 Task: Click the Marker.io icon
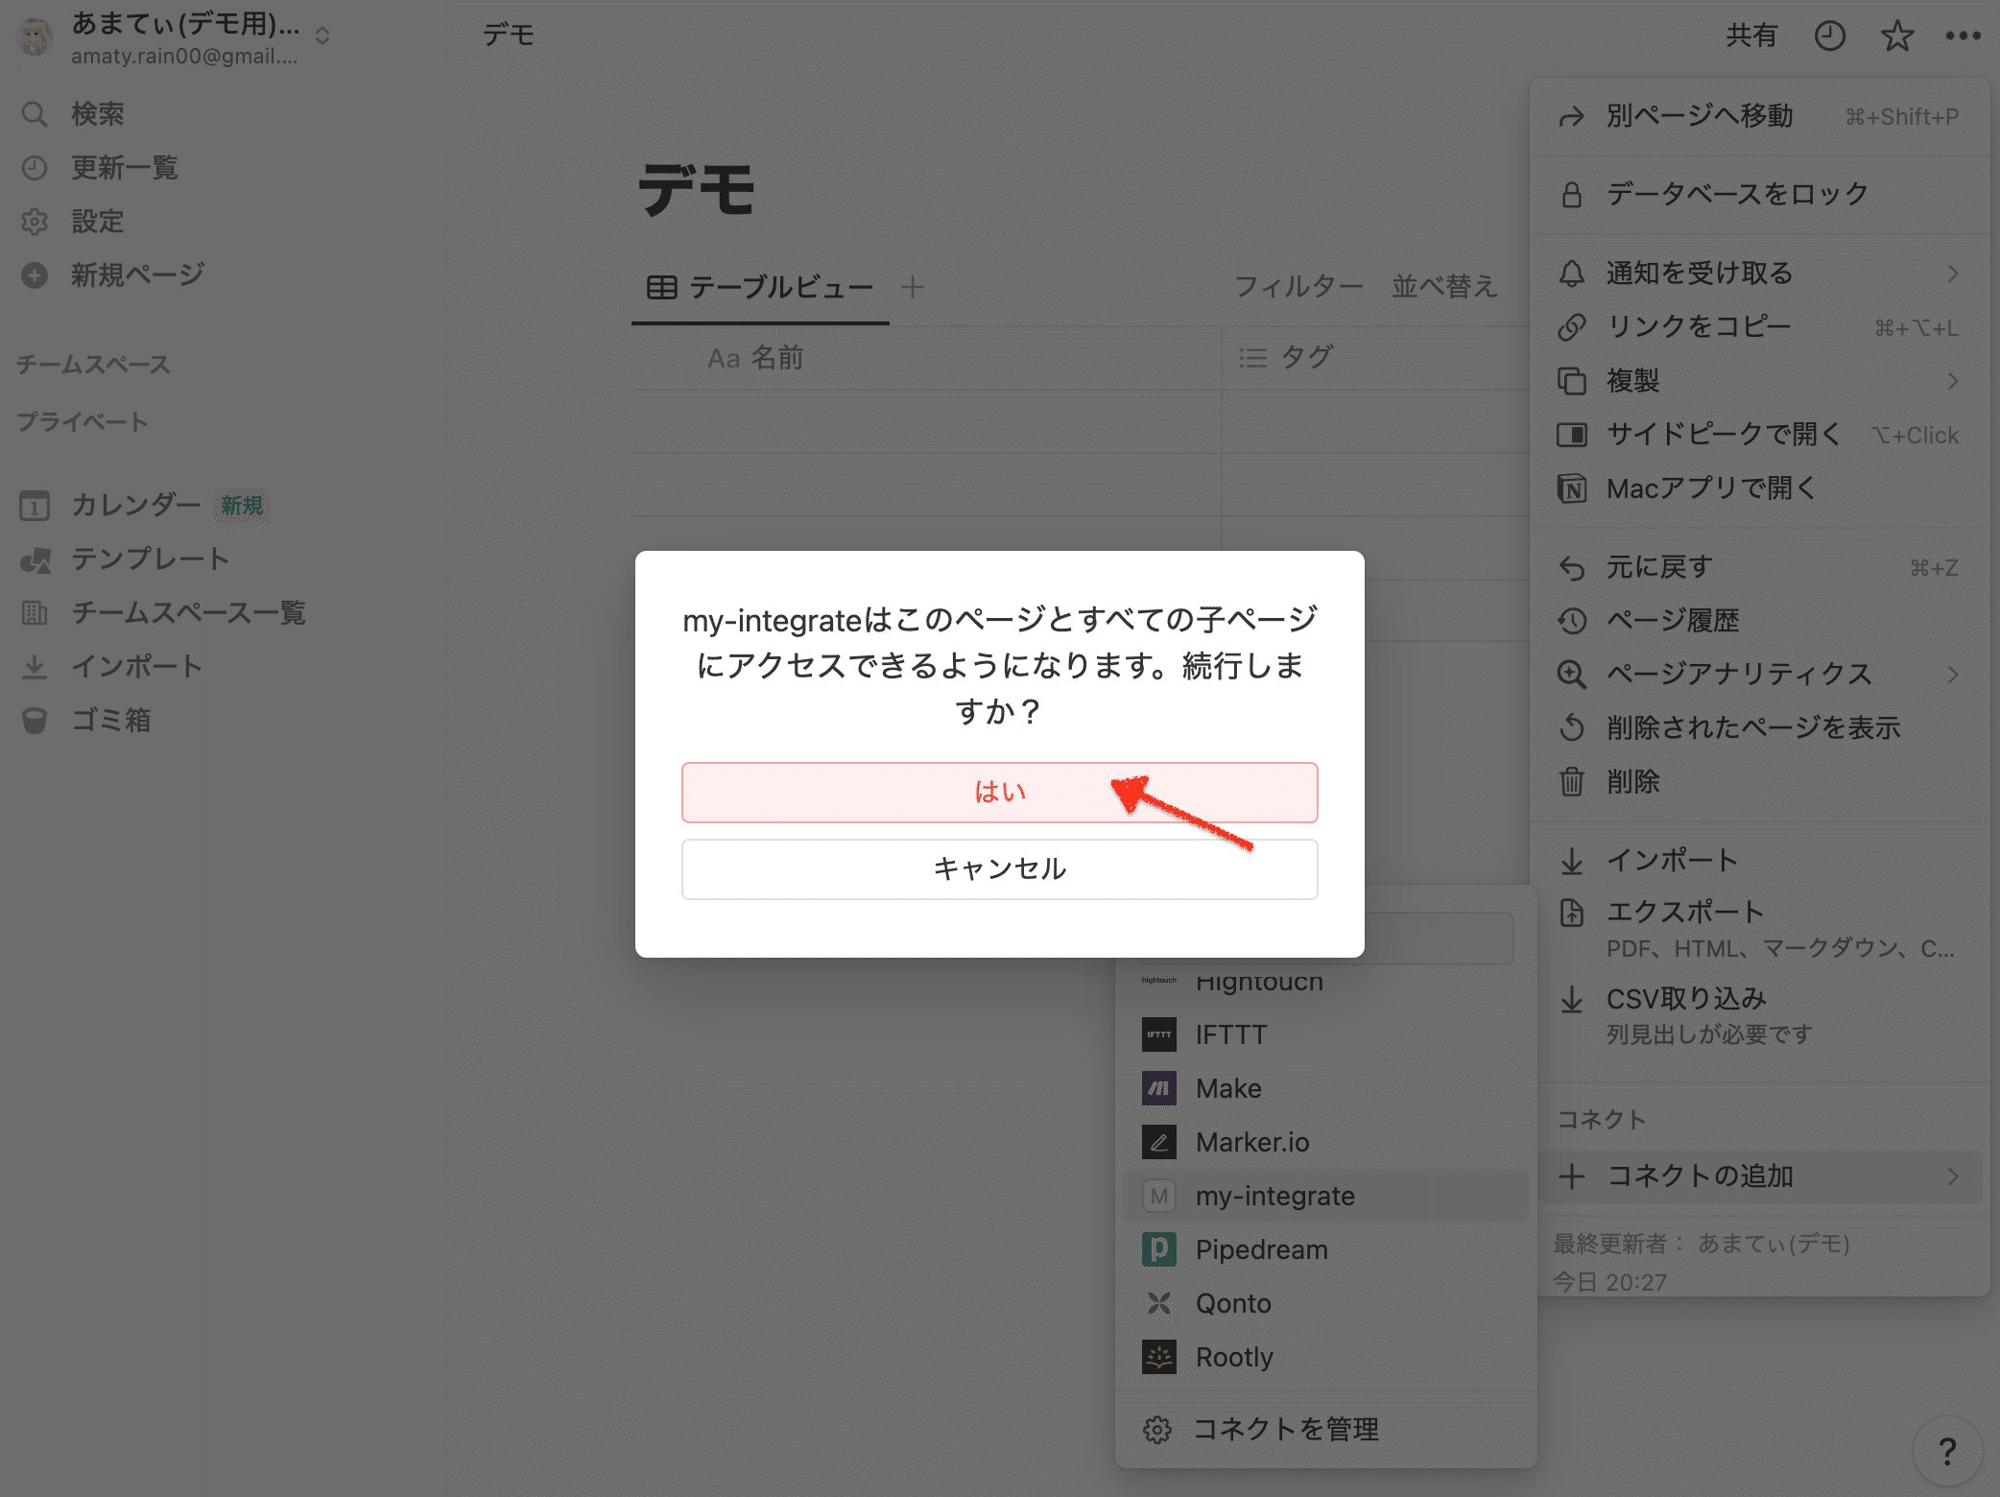click(1158, 1142)
